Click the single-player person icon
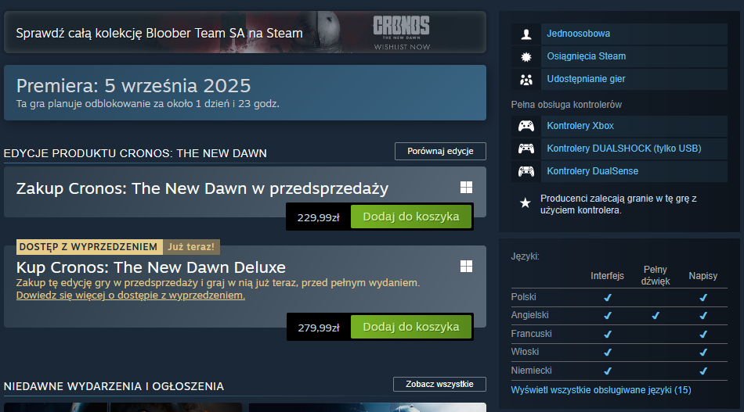 point(526,34)
